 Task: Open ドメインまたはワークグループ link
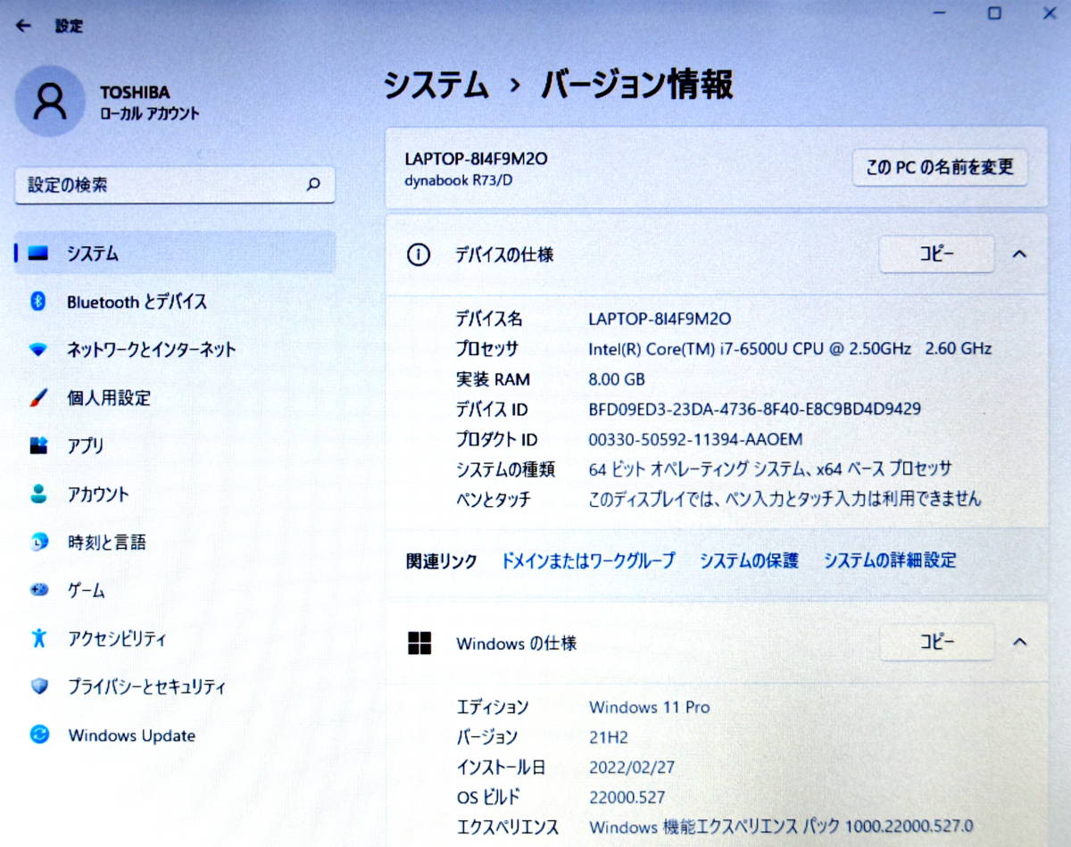[x=587, y=561]
